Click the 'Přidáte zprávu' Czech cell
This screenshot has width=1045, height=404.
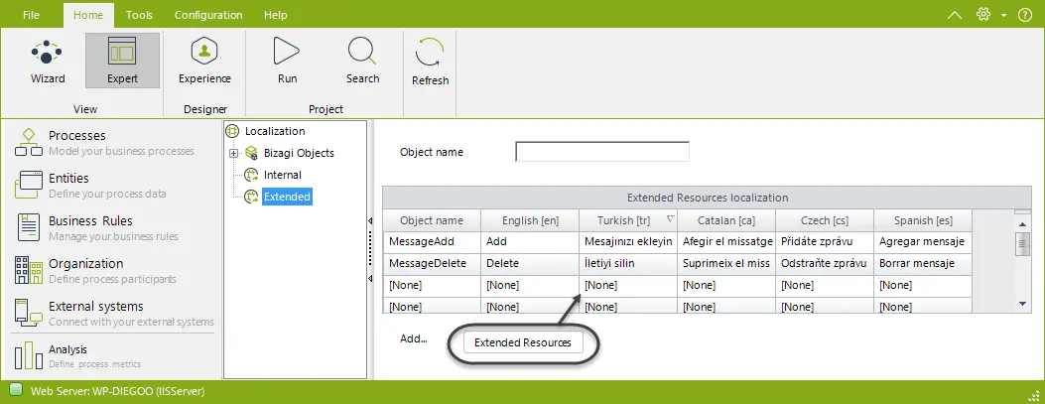pos(825,242)
